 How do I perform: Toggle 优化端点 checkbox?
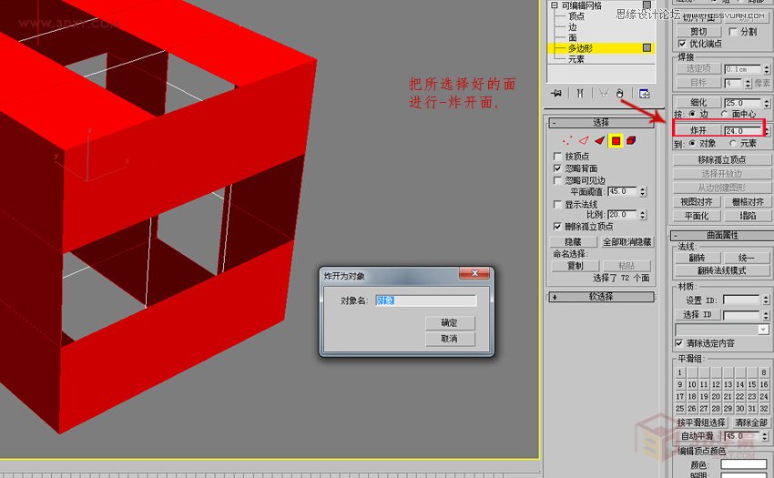coord(682,44)
